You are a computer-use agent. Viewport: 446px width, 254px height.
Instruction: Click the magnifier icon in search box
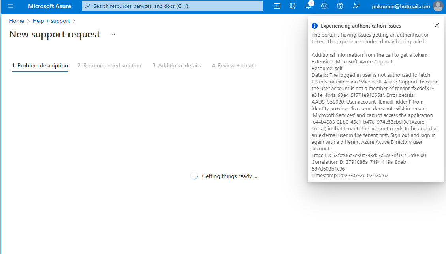[x=88, y=6]
